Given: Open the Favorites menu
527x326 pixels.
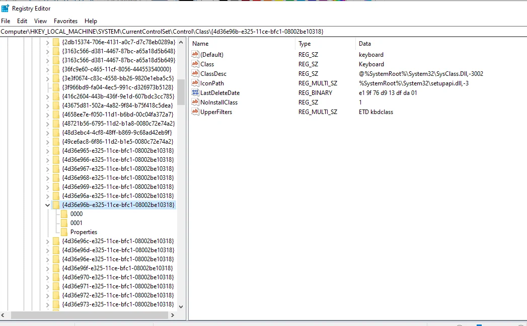Looking at the screenshot, I should 65,21.
